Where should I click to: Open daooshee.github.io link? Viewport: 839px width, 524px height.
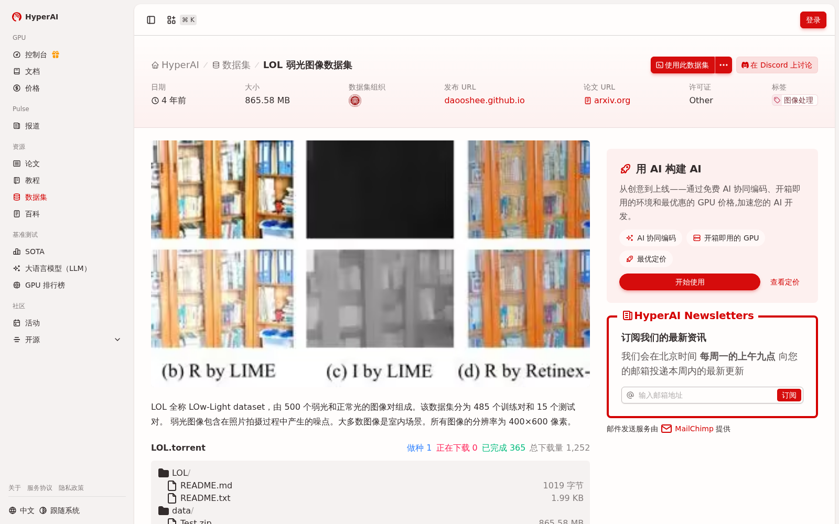(x=485, y=100)
